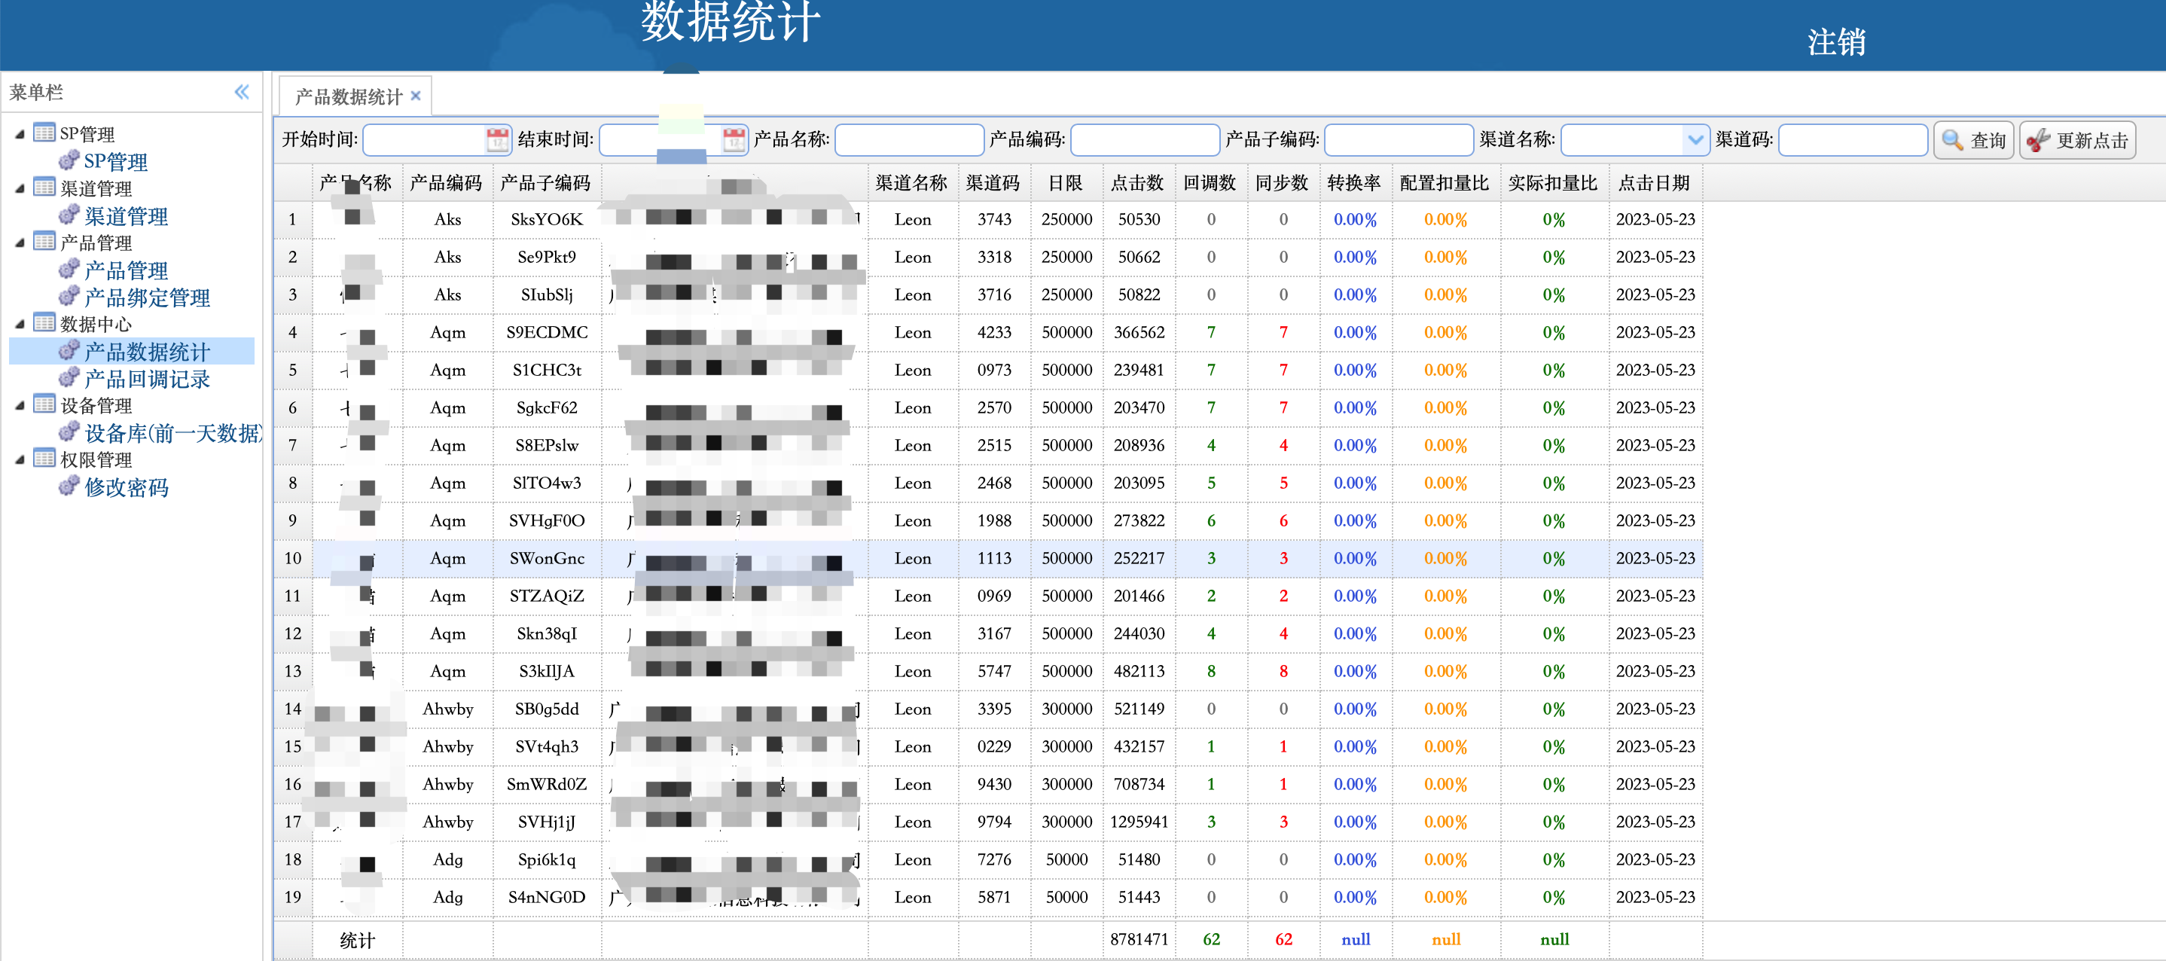
Task: Click the 权限管理 folder table icon
Action: 44,458
